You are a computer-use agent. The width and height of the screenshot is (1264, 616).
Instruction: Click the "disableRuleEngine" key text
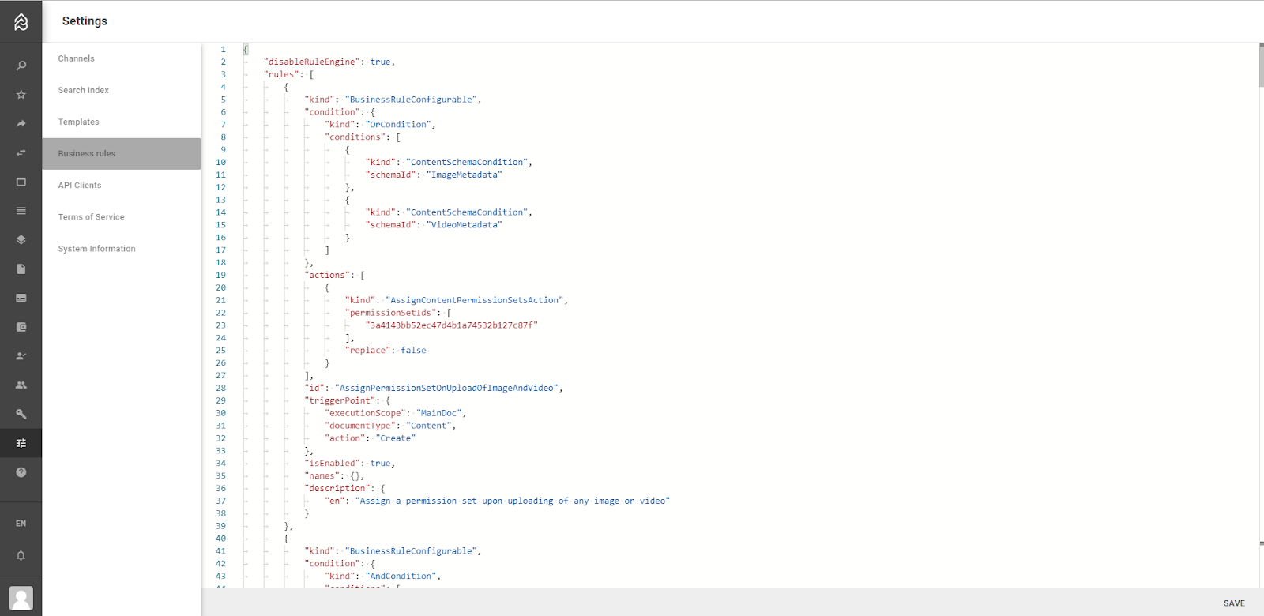click(x=312, y=62)
